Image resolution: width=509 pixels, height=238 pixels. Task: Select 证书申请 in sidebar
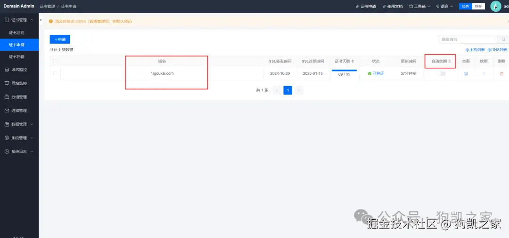[x=19, y=45]
